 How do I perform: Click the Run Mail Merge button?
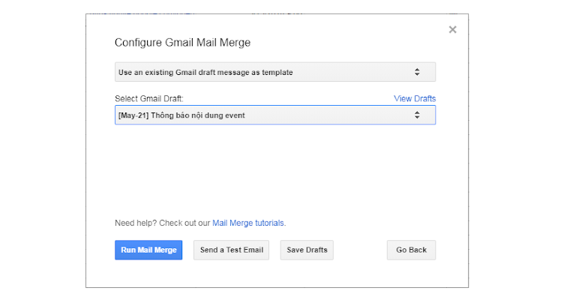148,250
